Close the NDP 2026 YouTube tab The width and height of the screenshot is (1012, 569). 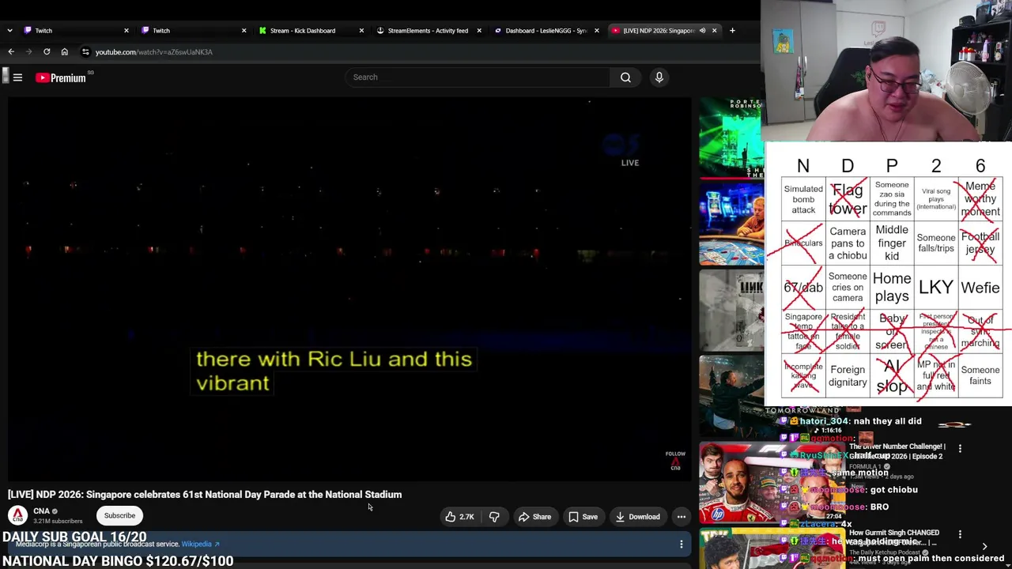[714, 31]
